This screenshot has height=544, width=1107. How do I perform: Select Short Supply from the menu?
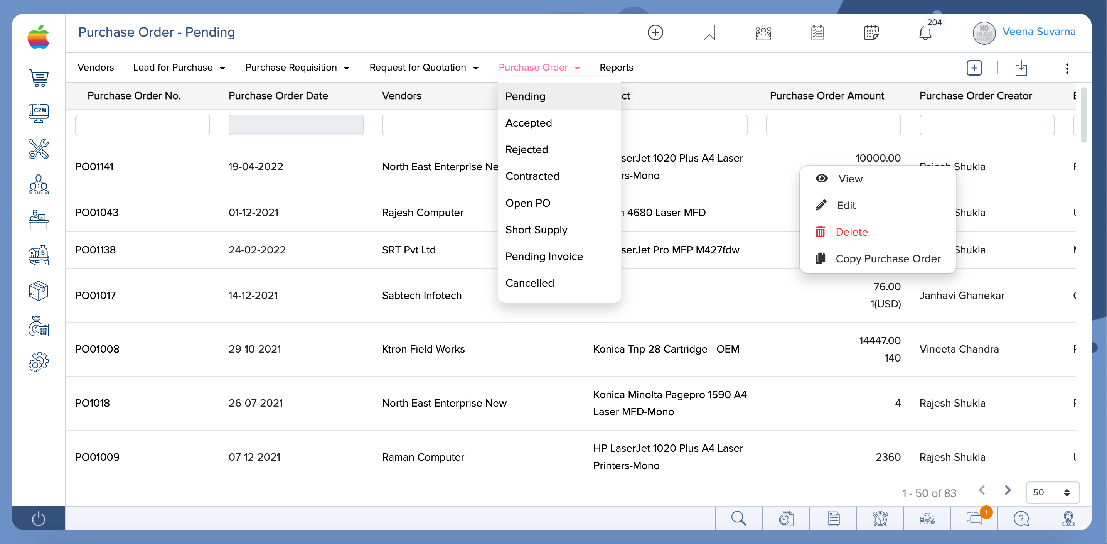pos(559,230)
